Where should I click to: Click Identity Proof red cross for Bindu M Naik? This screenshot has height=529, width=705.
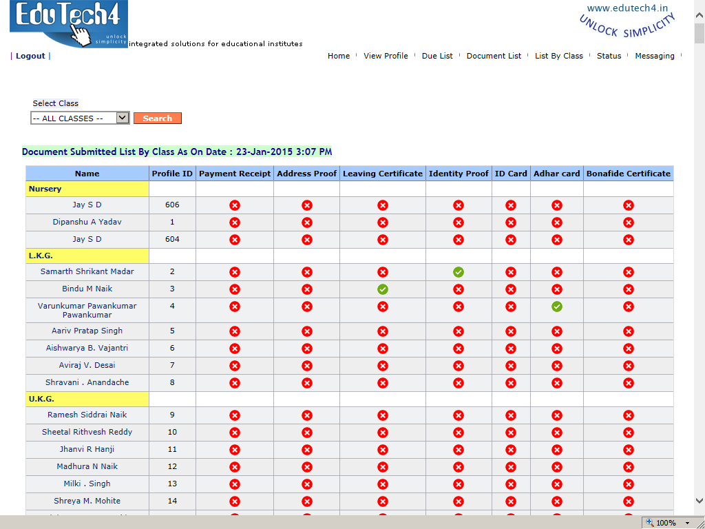point(458,289)
